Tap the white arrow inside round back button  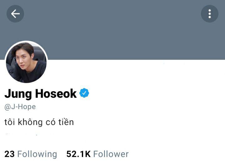coord(15,14)
